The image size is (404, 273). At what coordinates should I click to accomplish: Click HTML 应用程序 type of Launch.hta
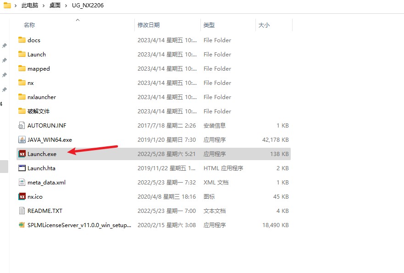pyautogui.click(x=223, y=168)
